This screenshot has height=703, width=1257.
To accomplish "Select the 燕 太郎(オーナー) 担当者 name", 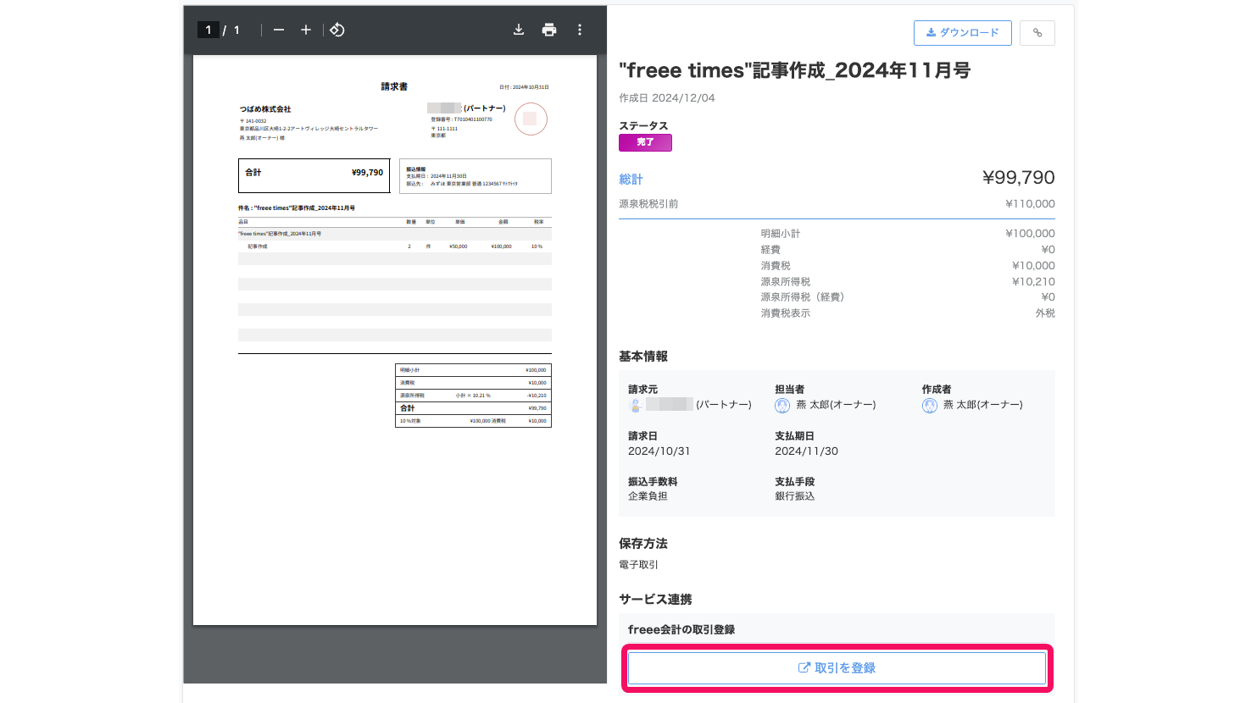I will click(x=836, y=406).
